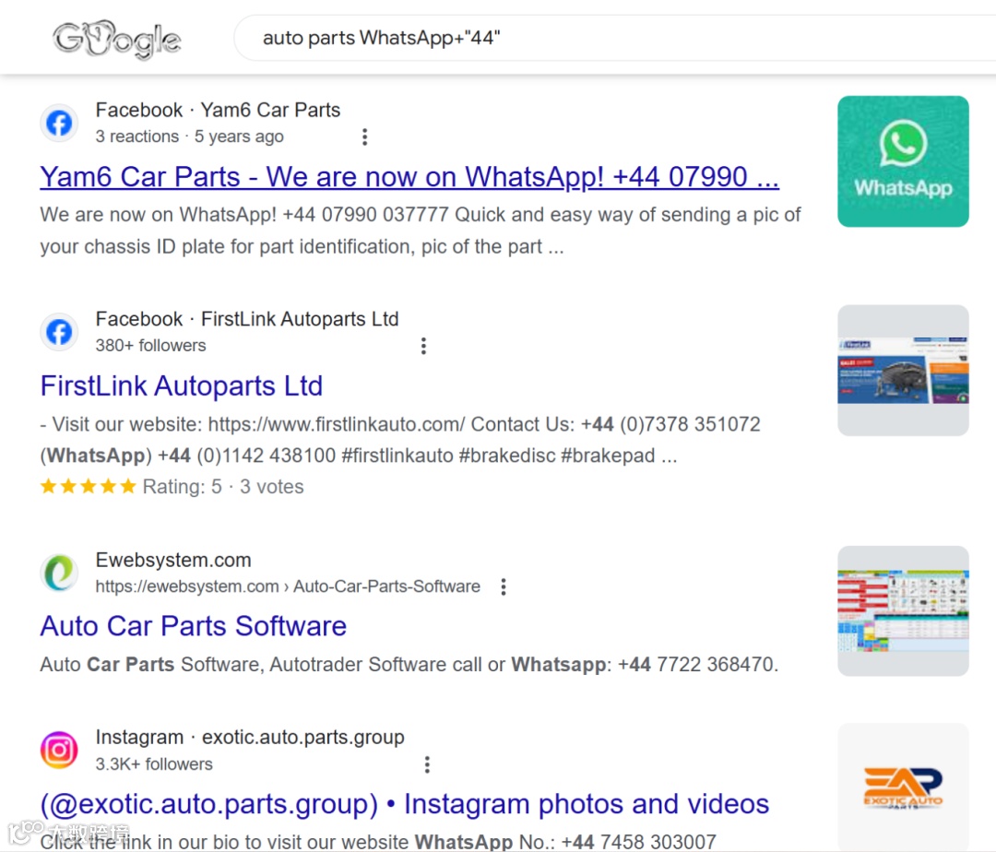Click '3.3K+ followers' text
Image resolution: width=996 pixels, height=852 pixels.
[154, 764]
